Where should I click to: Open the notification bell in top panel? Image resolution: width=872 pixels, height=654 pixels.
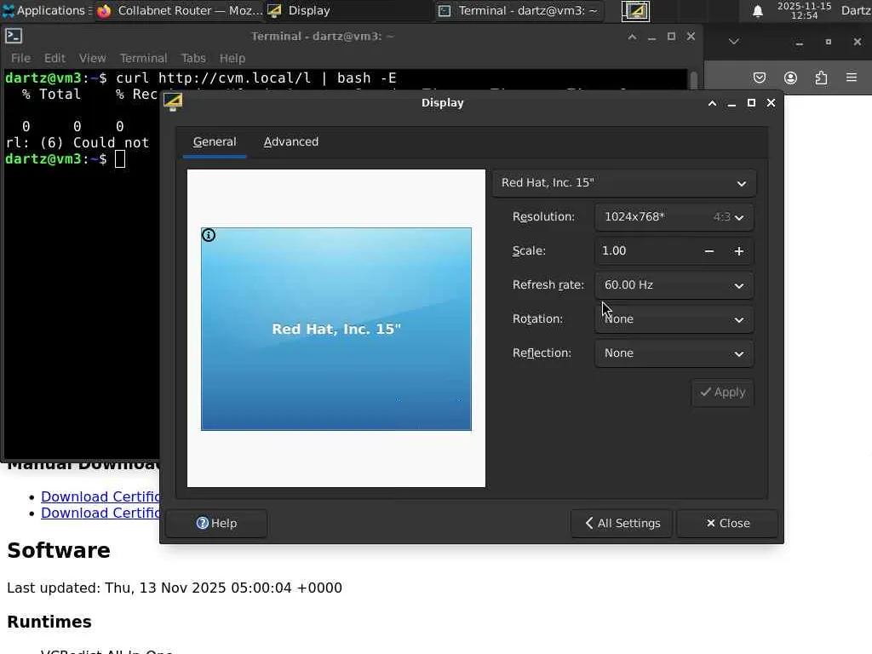pyautogui.click(x=757, y=11)
